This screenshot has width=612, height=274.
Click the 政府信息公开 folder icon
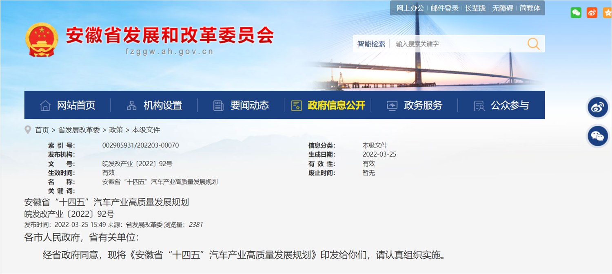[296, 105]
